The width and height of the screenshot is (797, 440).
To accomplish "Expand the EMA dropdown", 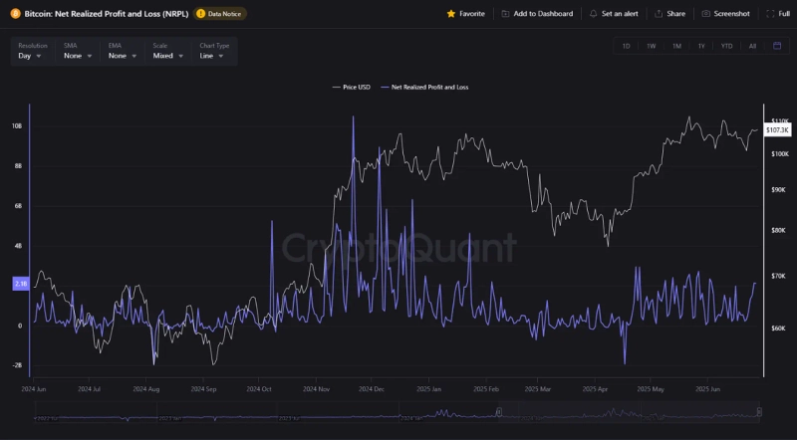I will point(123,56).
